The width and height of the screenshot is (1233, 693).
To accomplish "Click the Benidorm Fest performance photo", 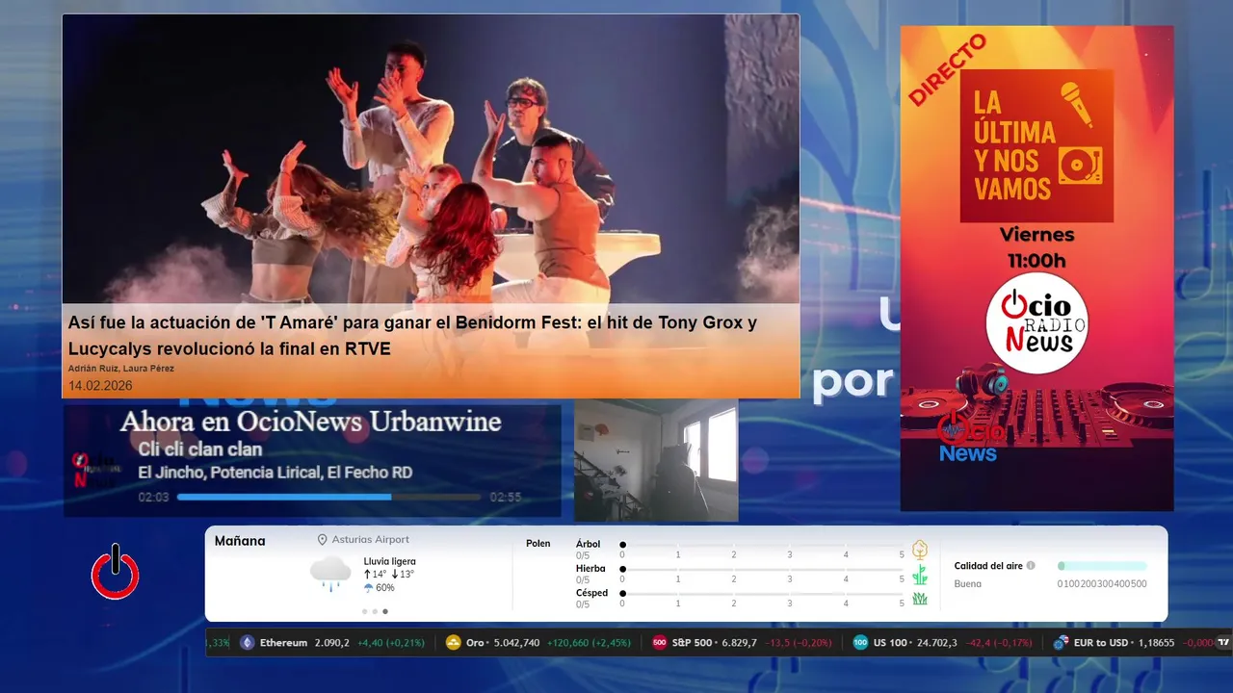I will tap(431, 159).
